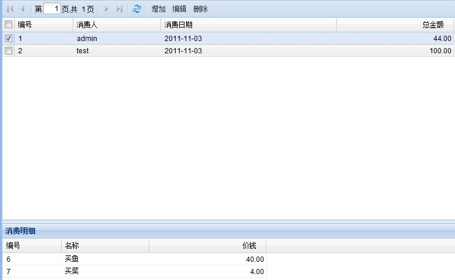Sort by 消费人 column header

(117, 25)
